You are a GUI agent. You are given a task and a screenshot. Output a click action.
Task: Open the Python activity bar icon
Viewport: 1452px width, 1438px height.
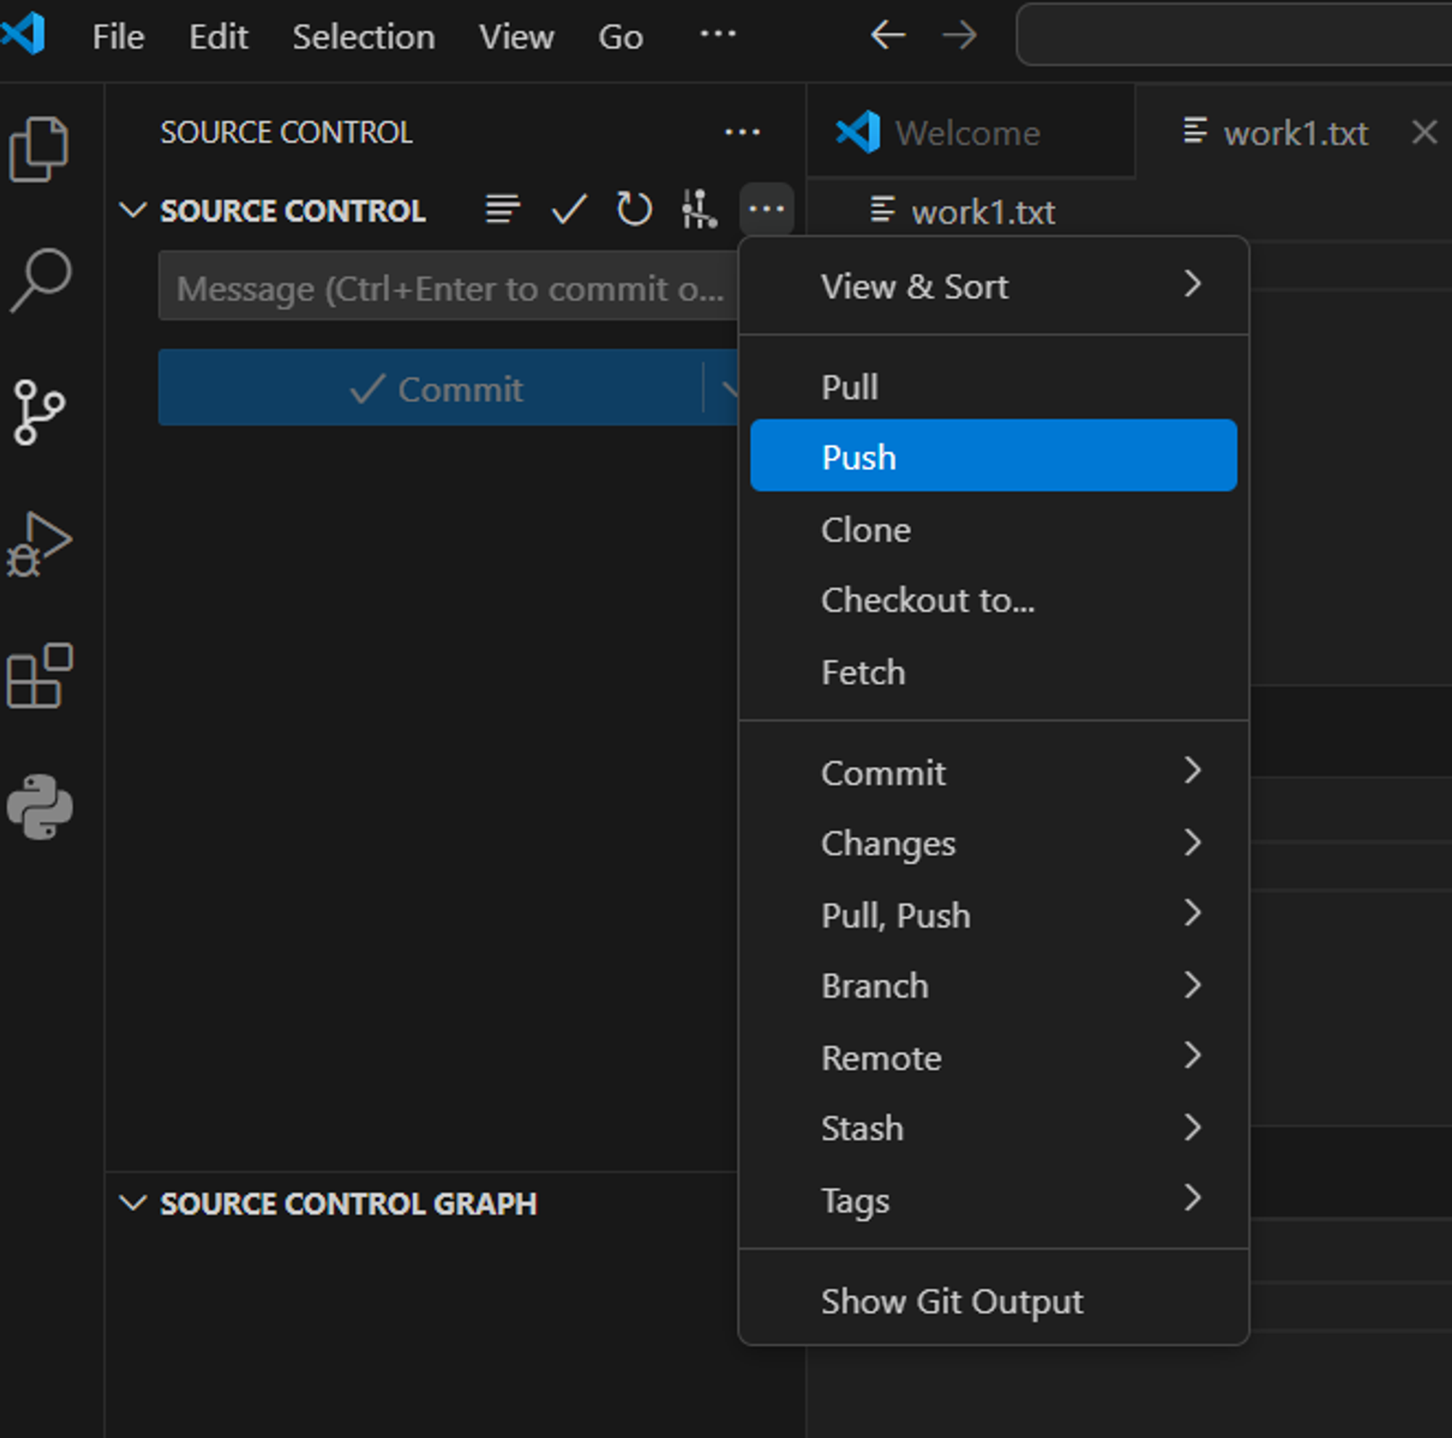[40, 808]
